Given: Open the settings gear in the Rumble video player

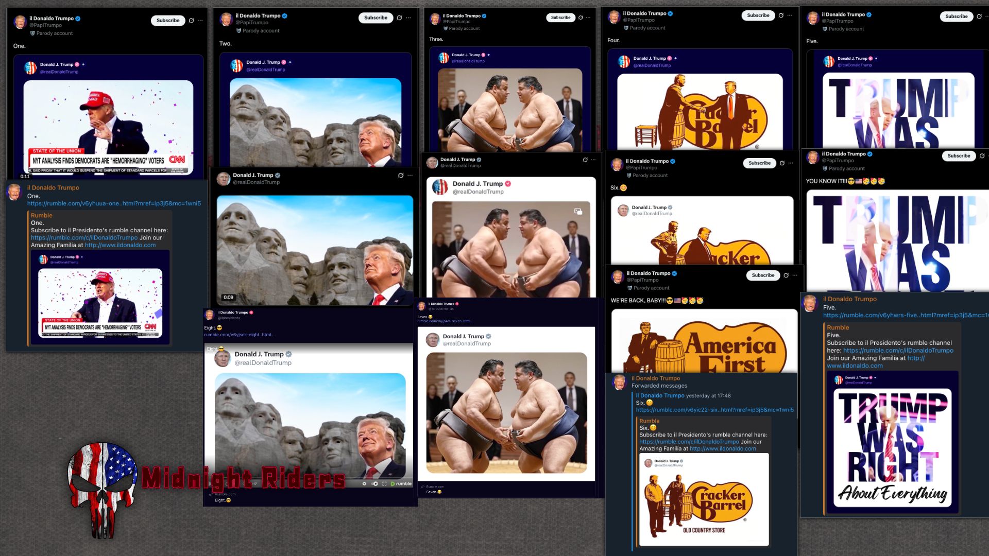Looking at the screenshot, I should pos(364,484).
